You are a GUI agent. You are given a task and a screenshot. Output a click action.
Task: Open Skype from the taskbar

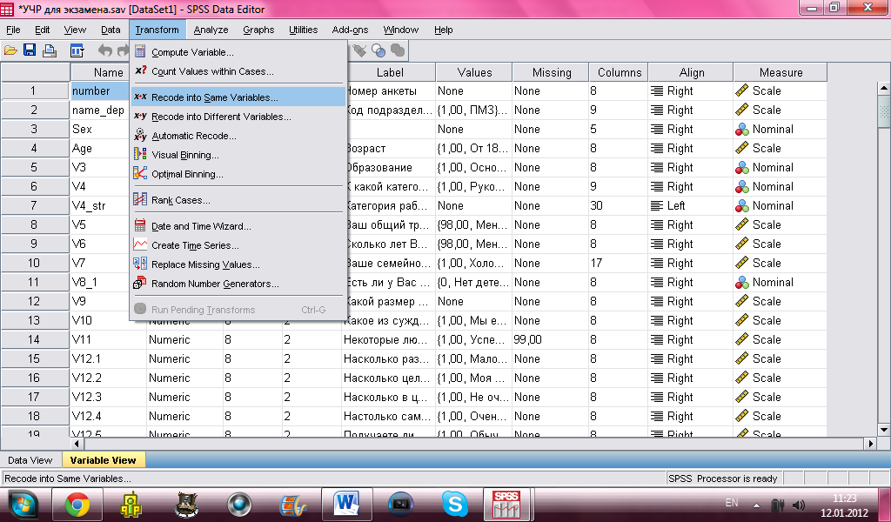click(455, 505)
